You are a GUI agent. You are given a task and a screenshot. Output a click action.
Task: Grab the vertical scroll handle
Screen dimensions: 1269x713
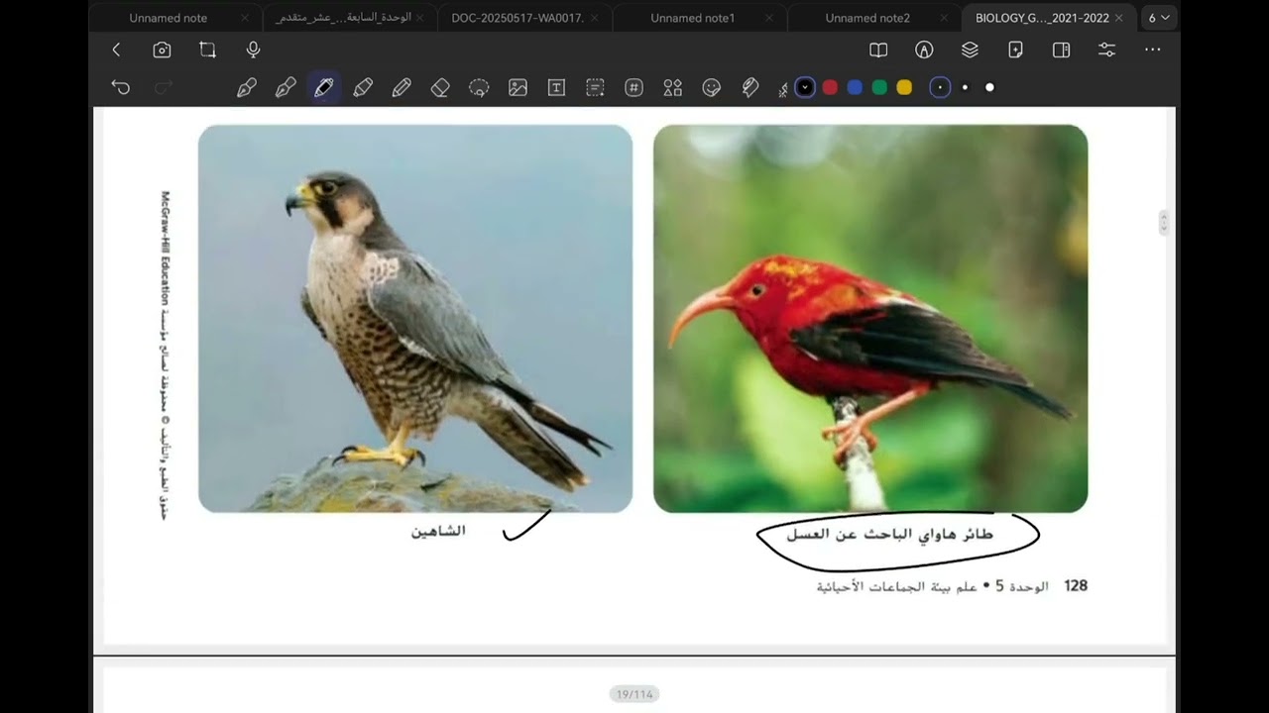1164,223
